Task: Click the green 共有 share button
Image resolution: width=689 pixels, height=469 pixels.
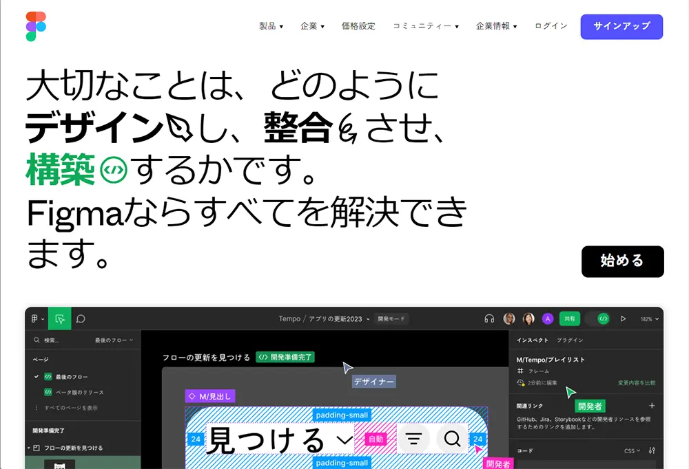Action: (570, 319)
